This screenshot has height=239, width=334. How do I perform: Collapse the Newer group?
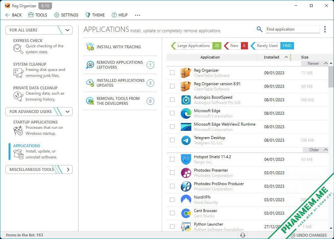click(326, 63)
